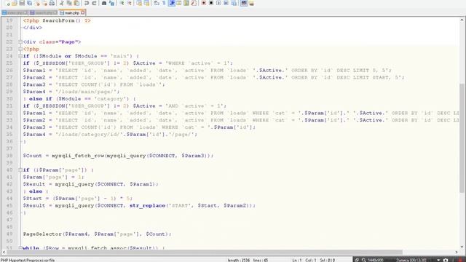Click 'mysqli_fetch_row' on line 38

(78, 156)
